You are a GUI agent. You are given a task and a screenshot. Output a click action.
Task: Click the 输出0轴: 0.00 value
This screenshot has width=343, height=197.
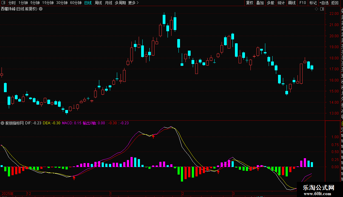click(94, 123)
